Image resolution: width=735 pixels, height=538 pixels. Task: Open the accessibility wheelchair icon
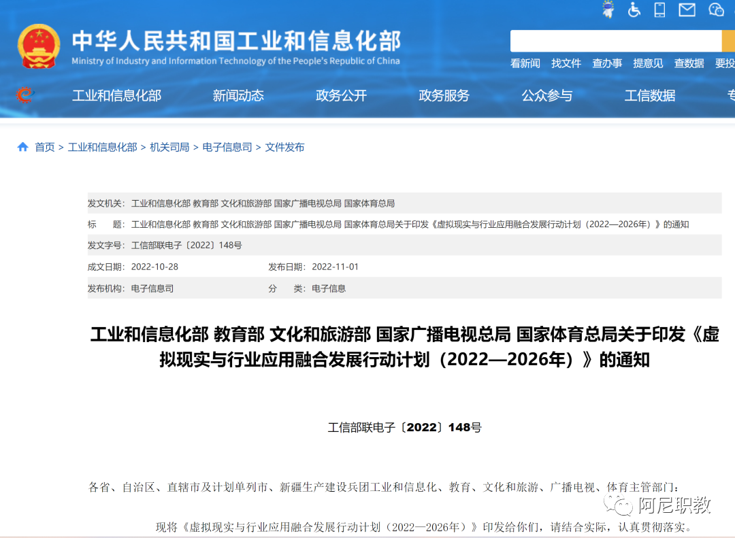click(634, 10)
